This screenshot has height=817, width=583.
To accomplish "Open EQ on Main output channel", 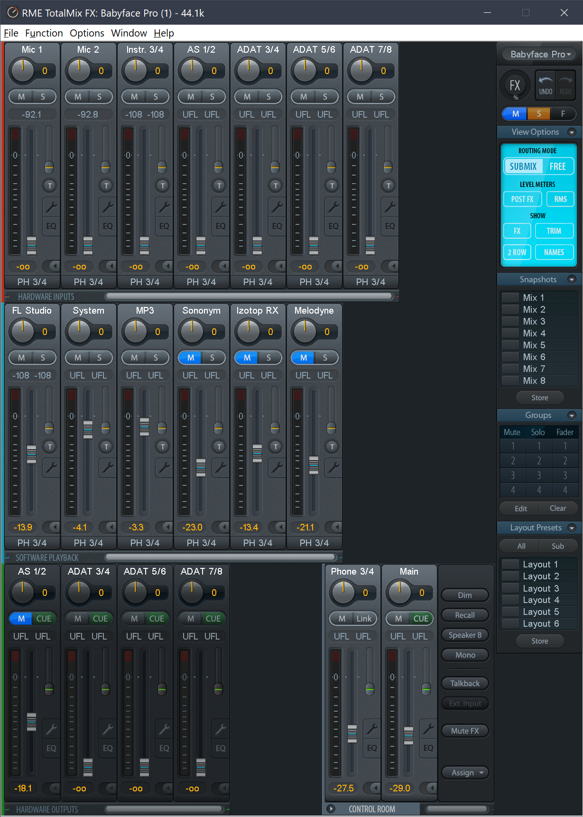I will [428, 748].
